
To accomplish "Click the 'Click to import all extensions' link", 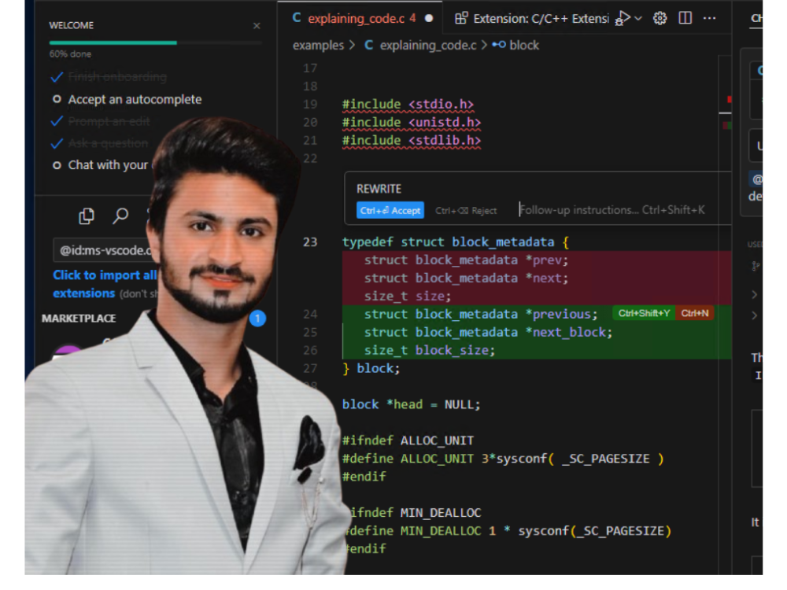I will [x=105, y=284].
